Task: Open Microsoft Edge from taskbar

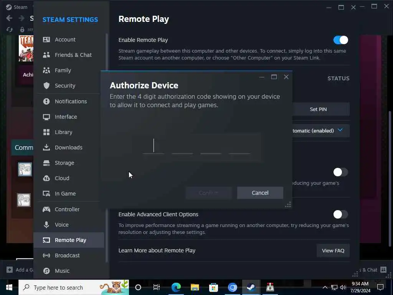Action: (x=176, y=287)
